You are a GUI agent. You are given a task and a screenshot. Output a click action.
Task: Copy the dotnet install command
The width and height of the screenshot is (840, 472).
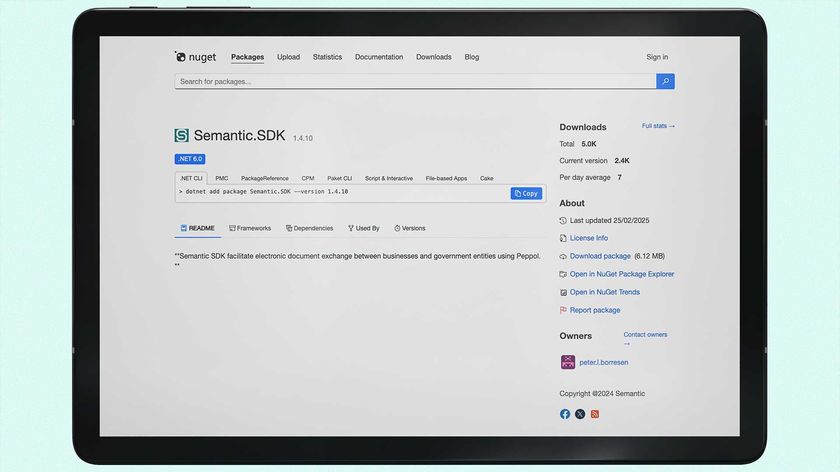(x=526, y=194)
